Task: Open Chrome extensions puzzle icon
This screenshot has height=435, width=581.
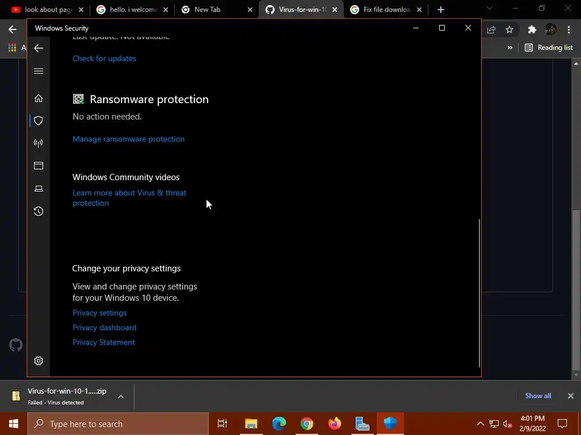Action: pos(532,29)
